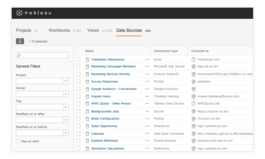Open actions menu for Calendar
Screen dimensions: 265x159
pos(147,134)
